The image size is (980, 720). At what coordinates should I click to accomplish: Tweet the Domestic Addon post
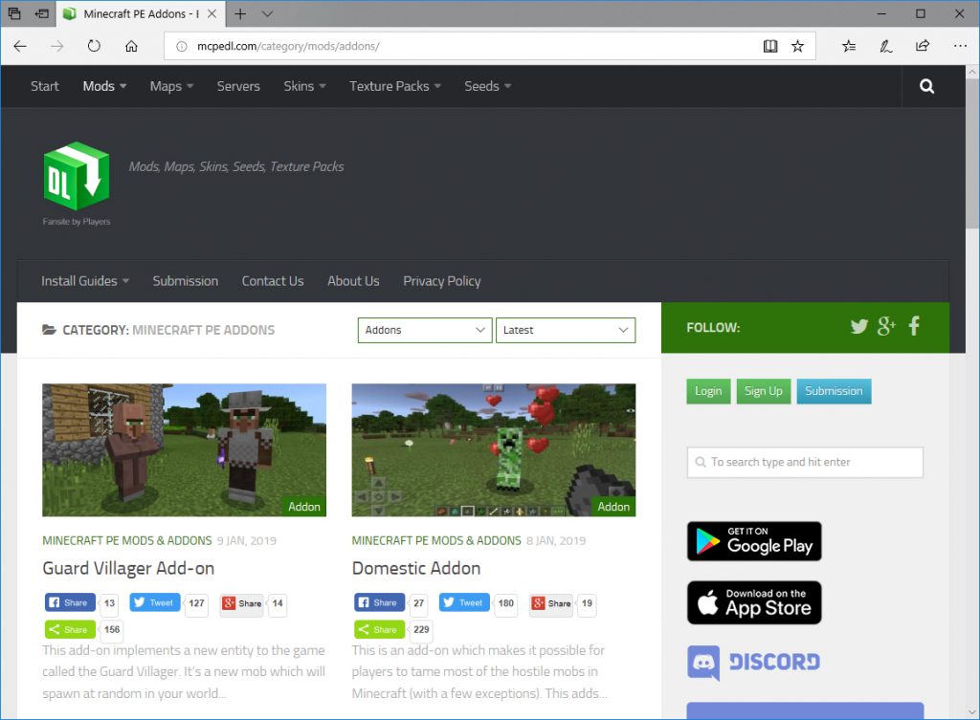pos(464,602)
